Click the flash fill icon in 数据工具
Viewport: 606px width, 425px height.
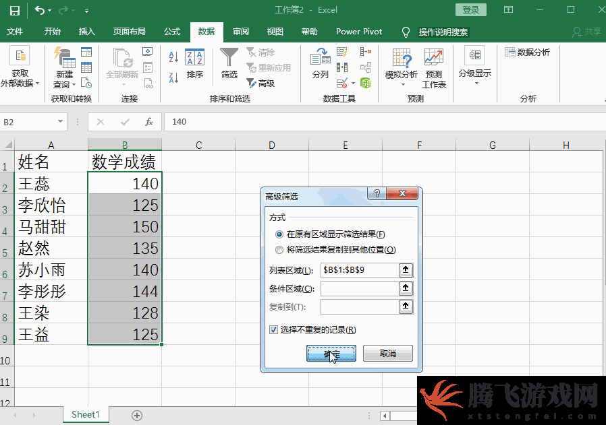point(342,52)
